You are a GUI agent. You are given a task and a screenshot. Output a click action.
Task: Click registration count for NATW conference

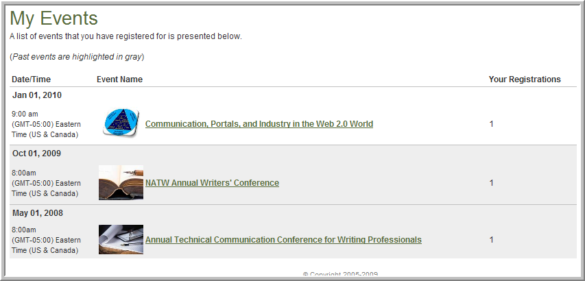point(491,183)
